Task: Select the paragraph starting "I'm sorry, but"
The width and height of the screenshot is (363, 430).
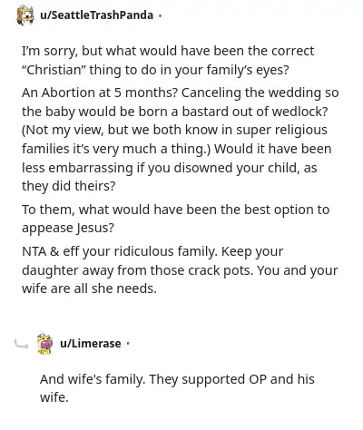Action: pos(168,60)
